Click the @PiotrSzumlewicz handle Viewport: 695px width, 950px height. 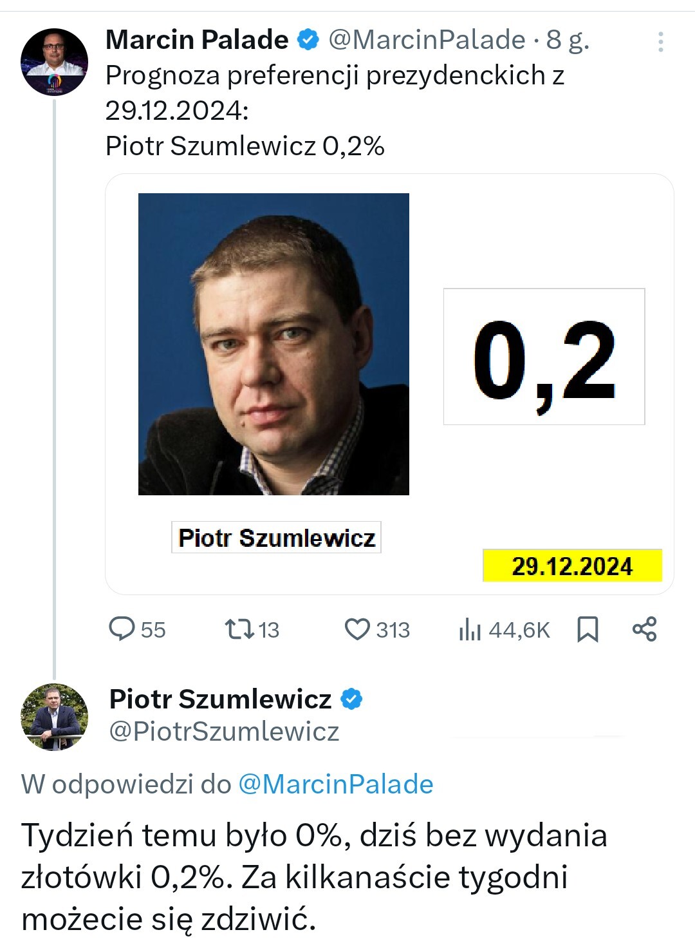pyautogui.click(x=224, y=732)
